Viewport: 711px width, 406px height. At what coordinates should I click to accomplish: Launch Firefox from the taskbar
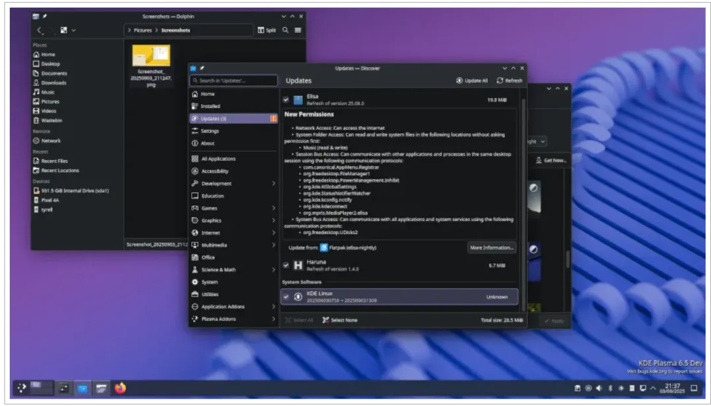tap(120, 388)
